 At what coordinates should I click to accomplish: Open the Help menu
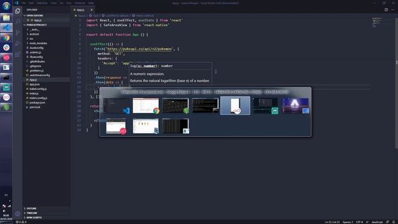click(x=91, y=3)
